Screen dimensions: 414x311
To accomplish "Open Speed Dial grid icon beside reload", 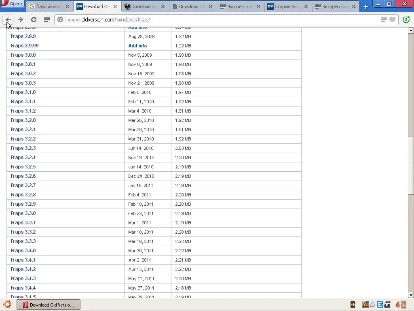I will pyautogui.click(x=47, y=19).
